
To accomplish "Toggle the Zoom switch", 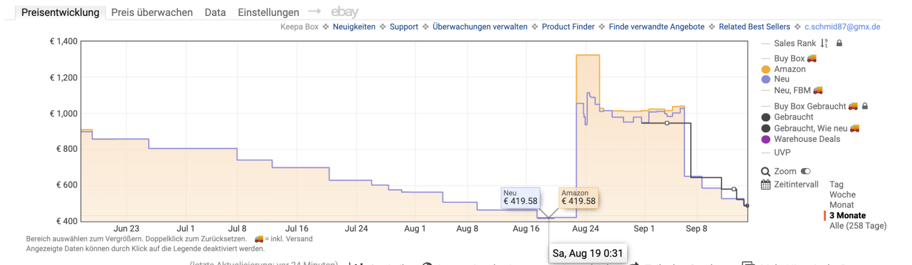I will (805, 172).
